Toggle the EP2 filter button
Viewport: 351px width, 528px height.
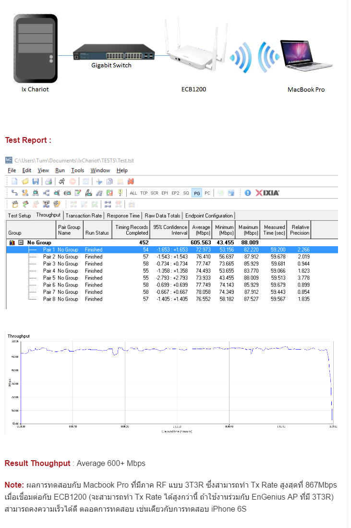(x=176, y=193)
